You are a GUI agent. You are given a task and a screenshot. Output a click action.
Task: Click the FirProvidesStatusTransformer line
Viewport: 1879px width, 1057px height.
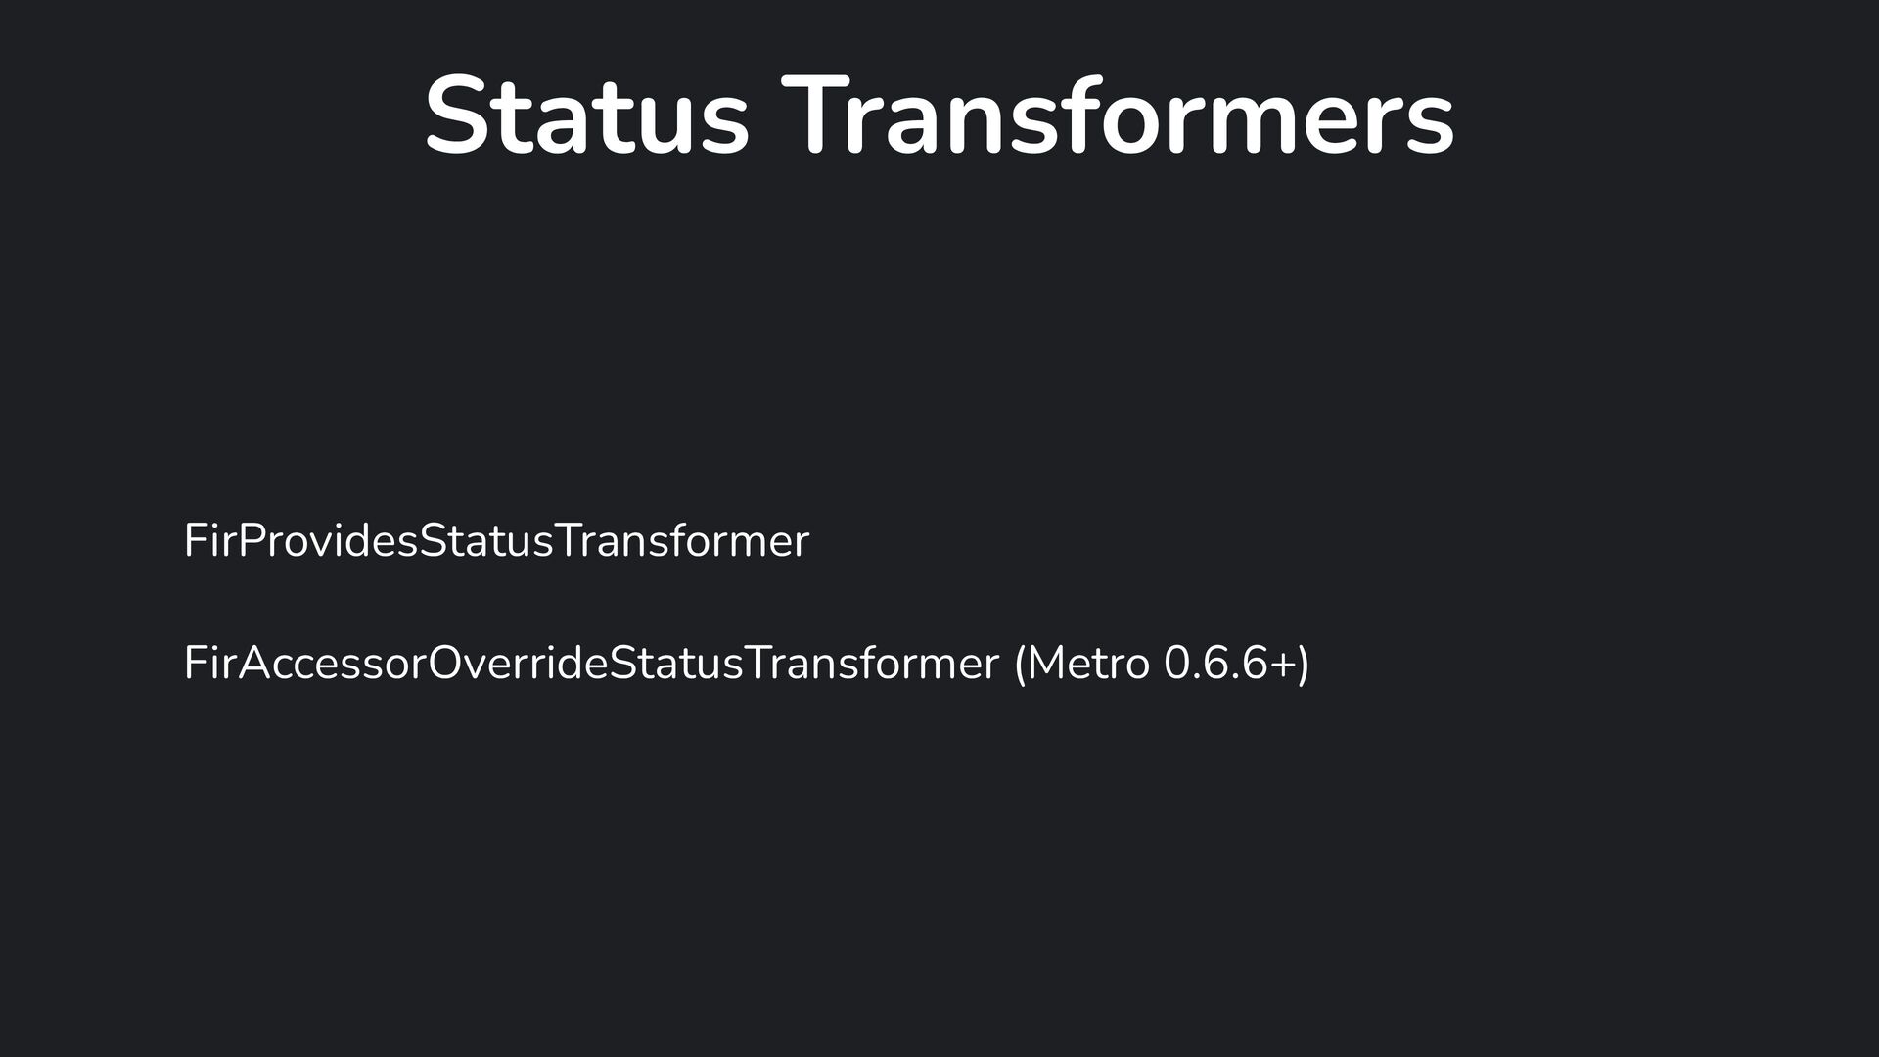pos(497,540)
